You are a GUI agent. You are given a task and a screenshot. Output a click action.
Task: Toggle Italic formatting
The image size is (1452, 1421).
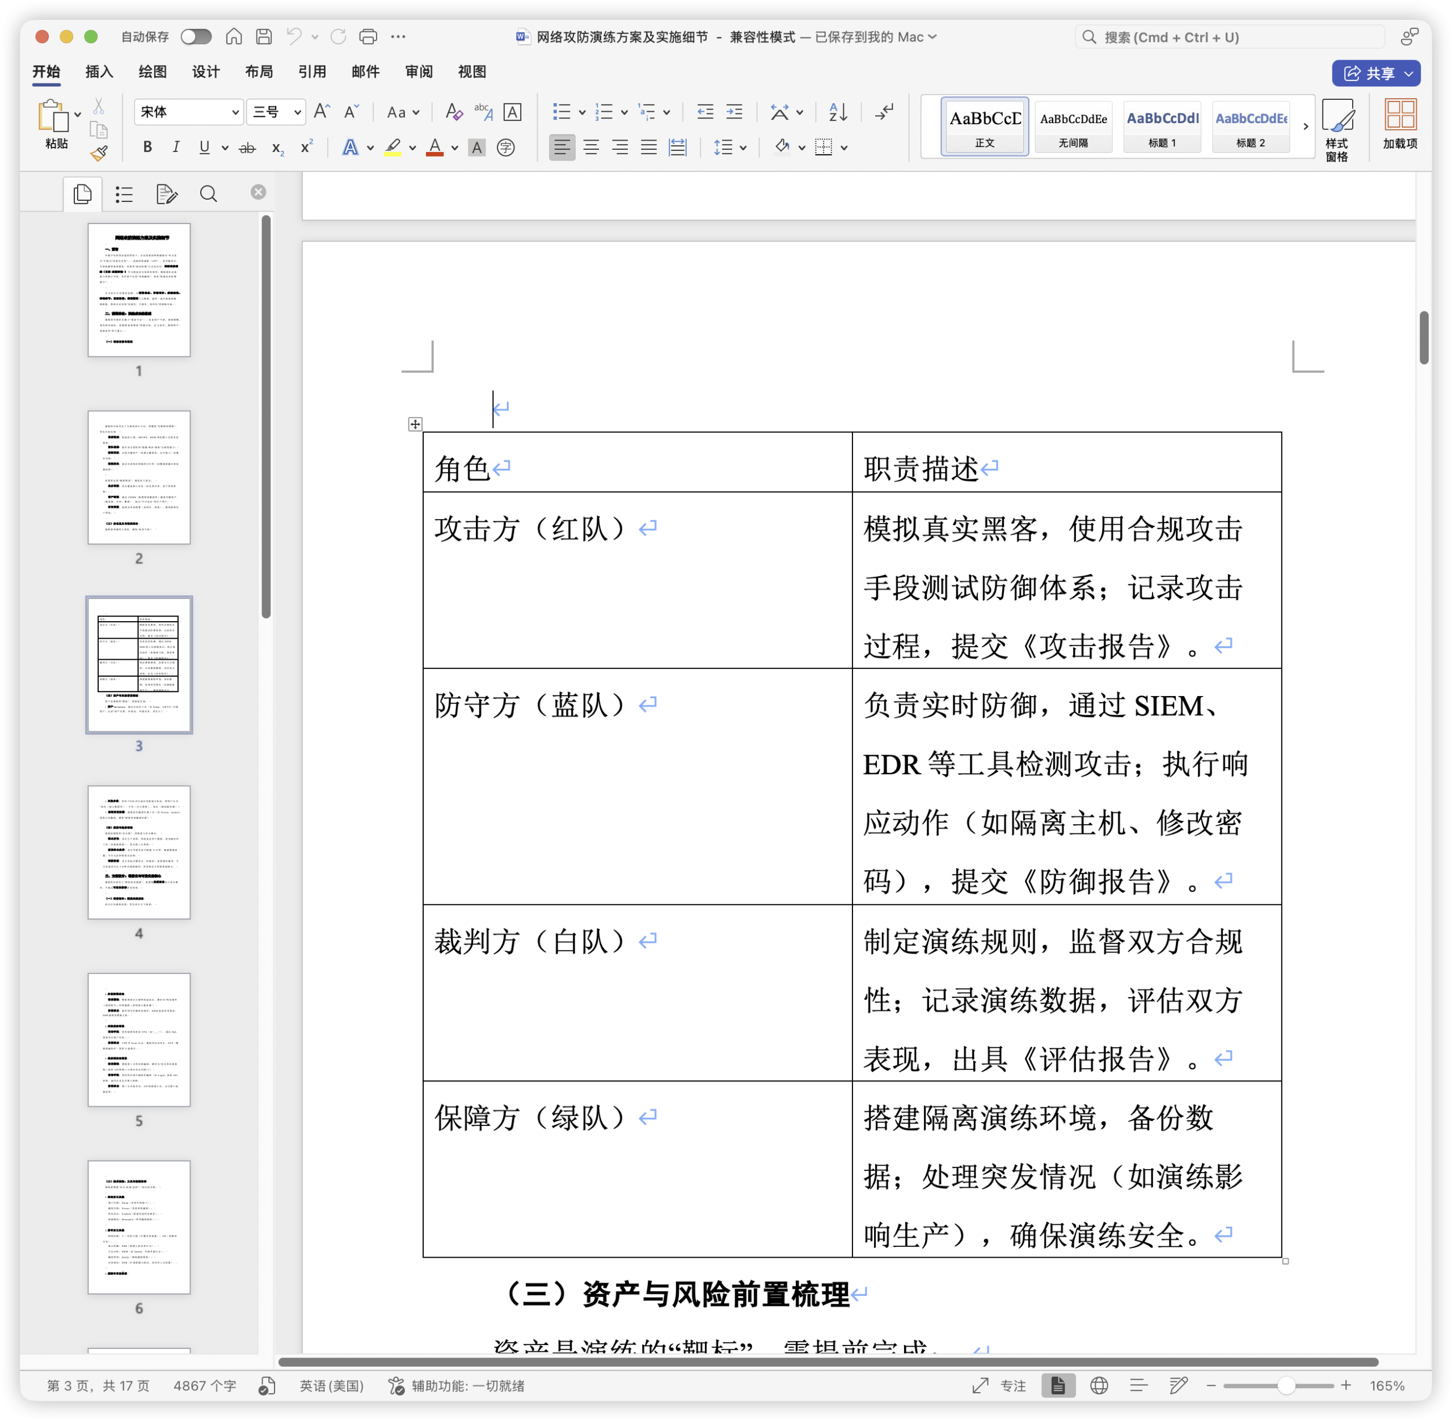point(176,147)
